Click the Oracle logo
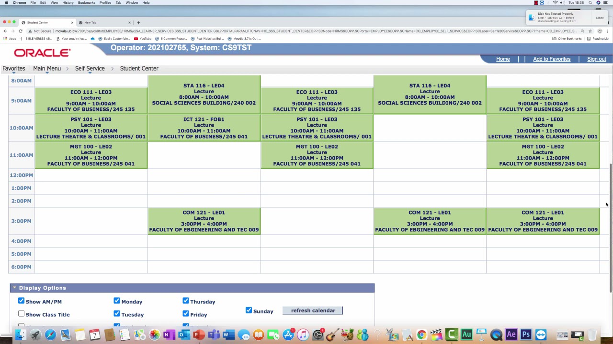 [42, 53]
